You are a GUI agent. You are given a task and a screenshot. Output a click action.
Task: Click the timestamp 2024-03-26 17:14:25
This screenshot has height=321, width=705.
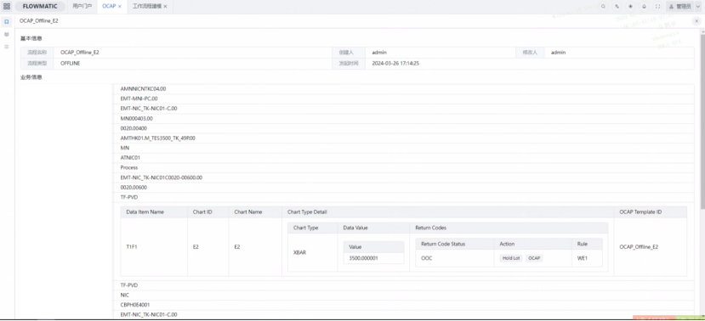point(395,64)
